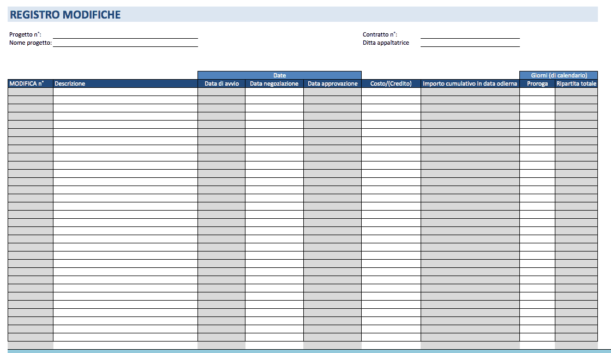The width and height of the screenshot is (611, 353).
Task: Click the Proroga column header
Action: click(537, 83)
